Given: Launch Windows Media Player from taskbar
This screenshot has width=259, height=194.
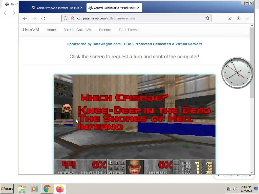Looking at the screenshot, I should [x=34, y=189].
